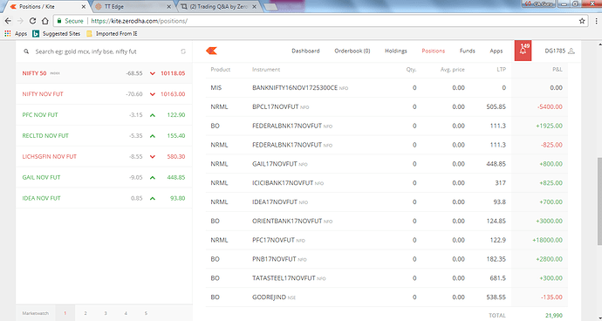Screen dimensions: 602x321
Task: Sort positions by Product column header
Action: coord(221,70)
